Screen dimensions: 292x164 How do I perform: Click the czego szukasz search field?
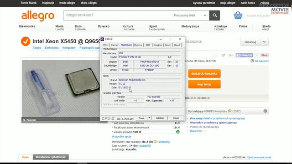[118, 15]
